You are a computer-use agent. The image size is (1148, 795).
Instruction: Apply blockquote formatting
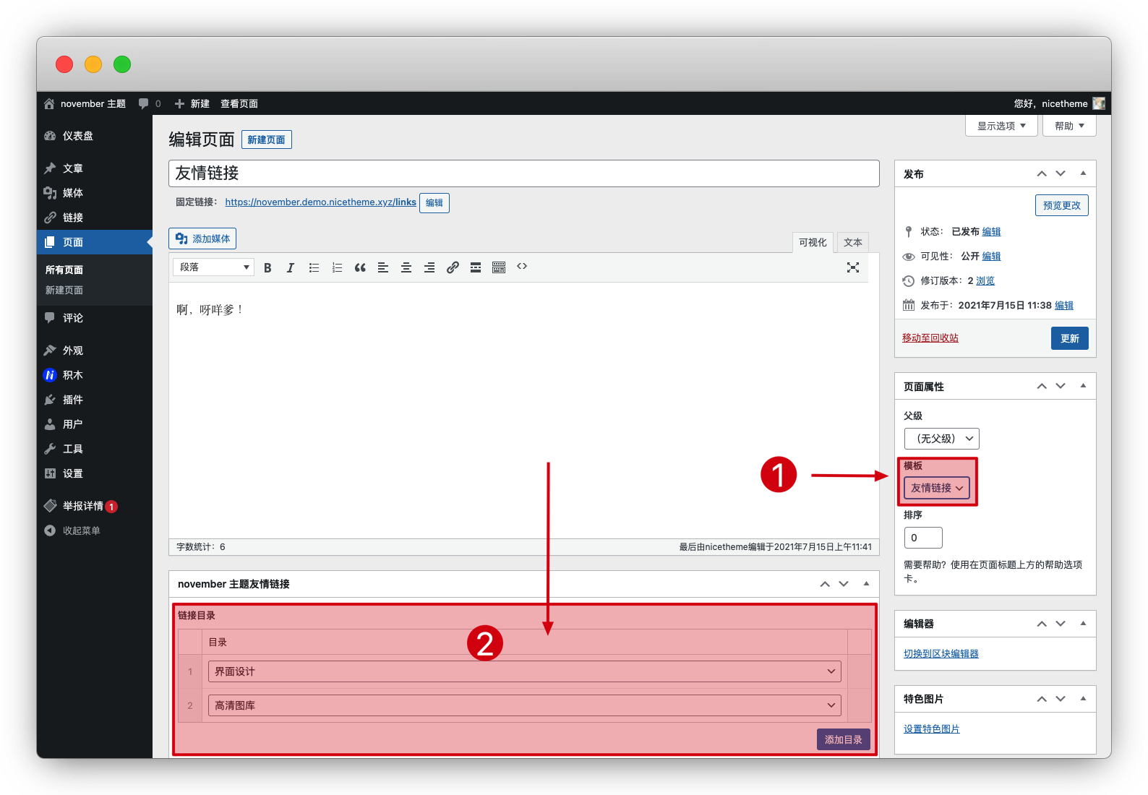360,267
